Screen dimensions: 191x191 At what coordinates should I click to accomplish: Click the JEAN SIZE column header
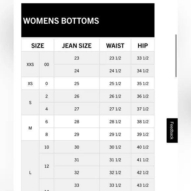coord(77,45)
